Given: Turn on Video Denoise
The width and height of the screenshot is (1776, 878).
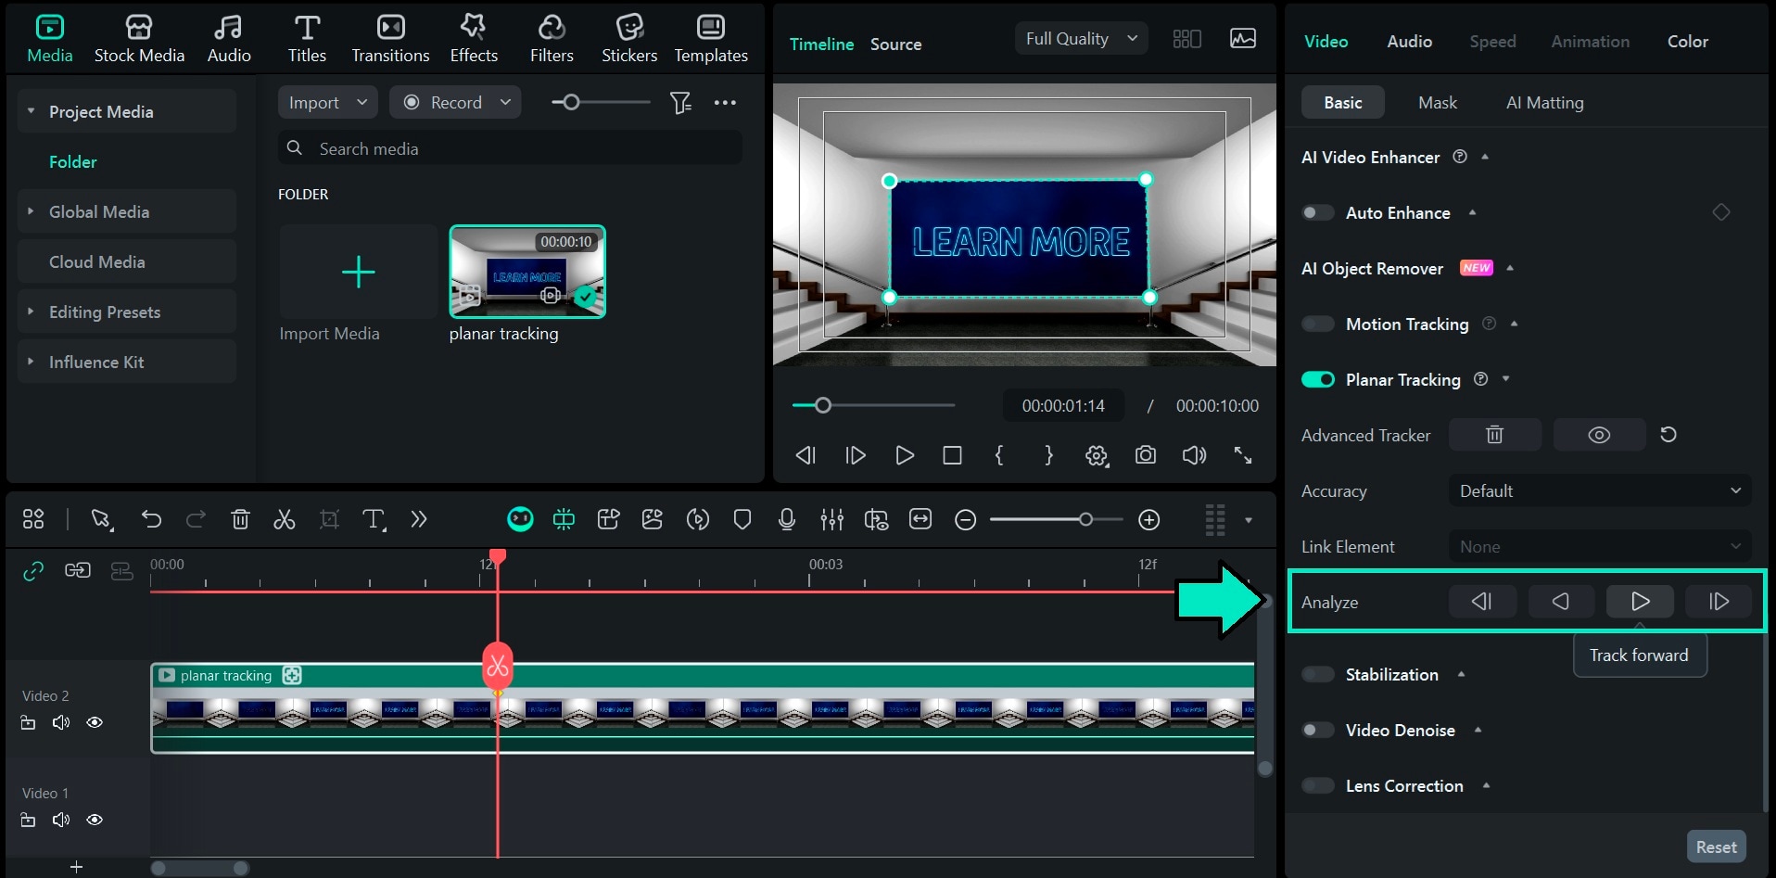Looking at the screenshot, I should pyautogui.click(x=1317, y=731).
